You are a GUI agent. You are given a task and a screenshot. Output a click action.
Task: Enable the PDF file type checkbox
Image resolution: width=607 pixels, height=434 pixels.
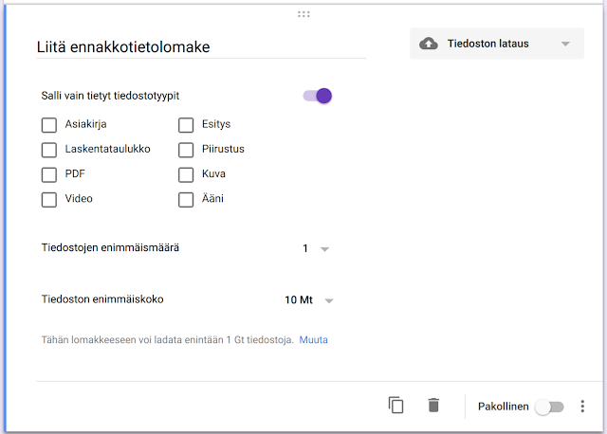(x=49, y=174)
